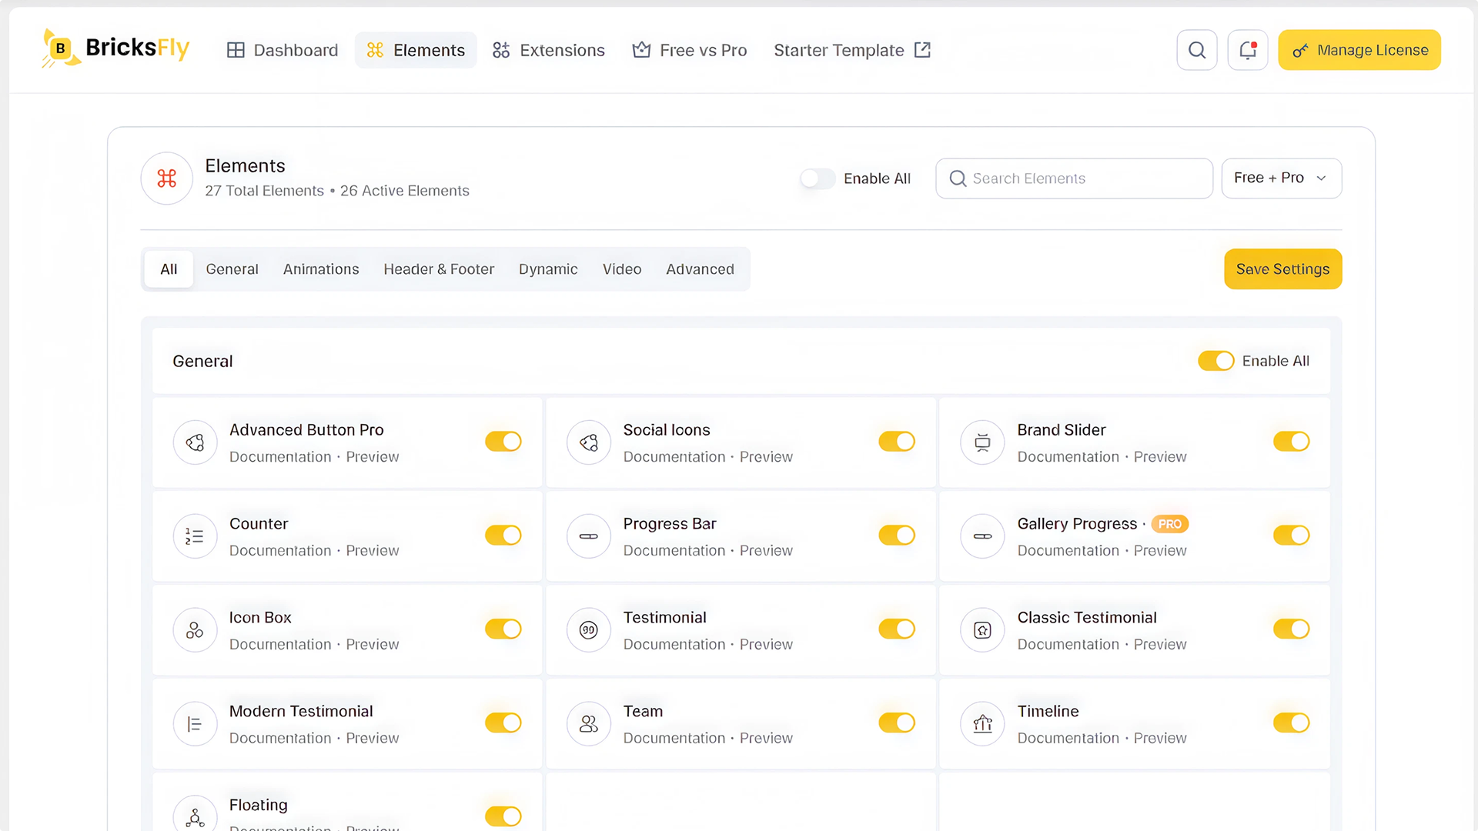The height and width of the screenshot is (831, 1478).
Task: Focus the Search Elements input field
Action: [x=1074, y=179]
